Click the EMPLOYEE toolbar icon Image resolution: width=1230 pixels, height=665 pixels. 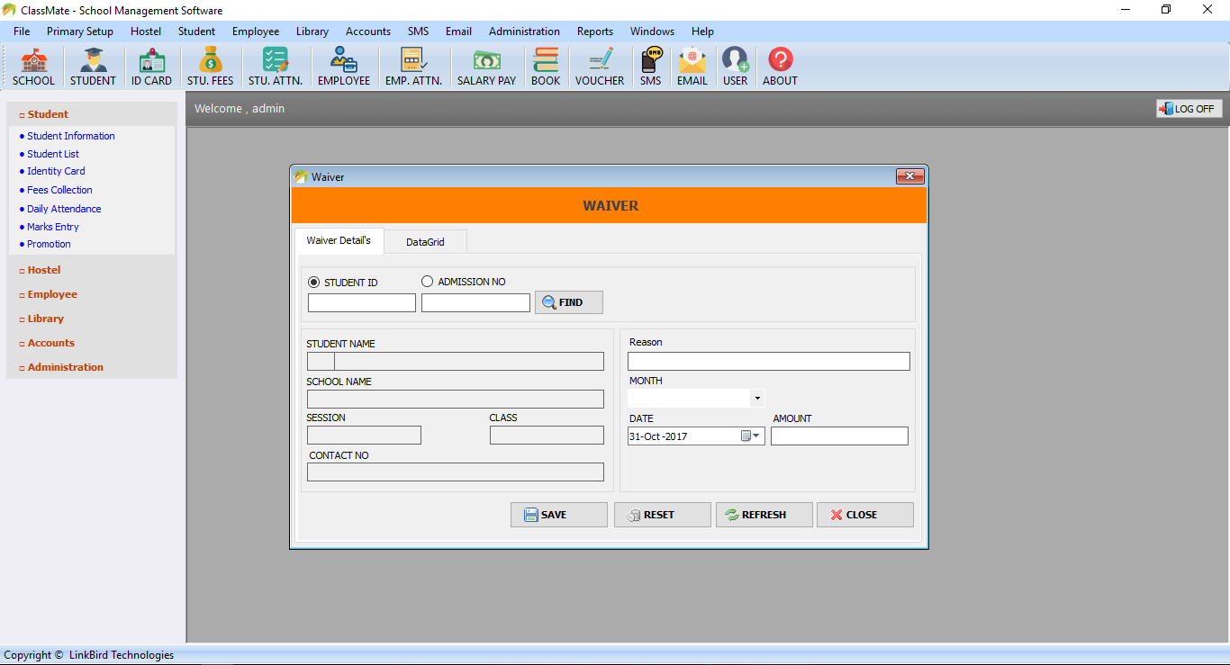click(x=344, y=65)
